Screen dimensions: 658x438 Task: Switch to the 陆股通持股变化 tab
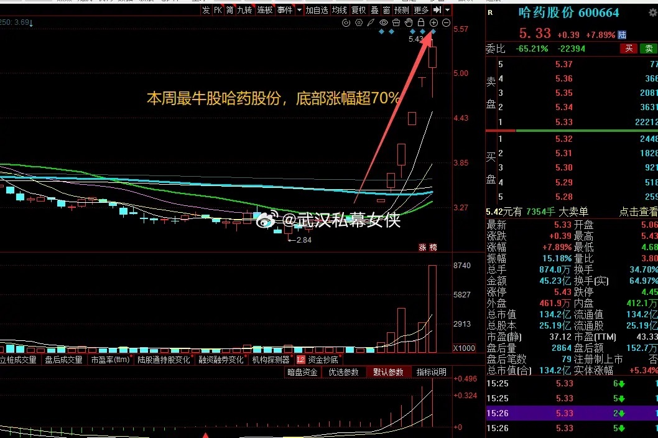coord(164,360)
